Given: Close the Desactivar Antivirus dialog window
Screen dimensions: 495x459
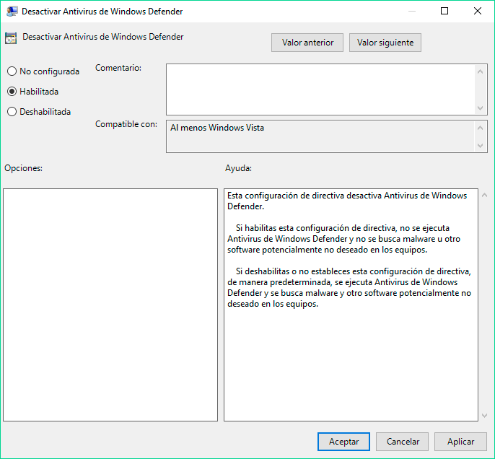Looking at the screenshot, I should tap(478, 11).
